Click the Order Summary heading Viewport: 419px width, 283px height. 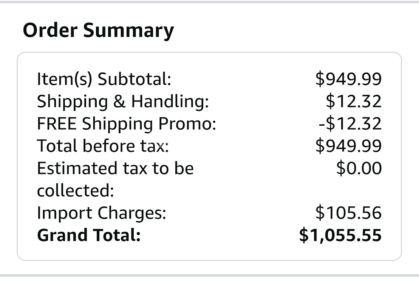tap(98, 31)
